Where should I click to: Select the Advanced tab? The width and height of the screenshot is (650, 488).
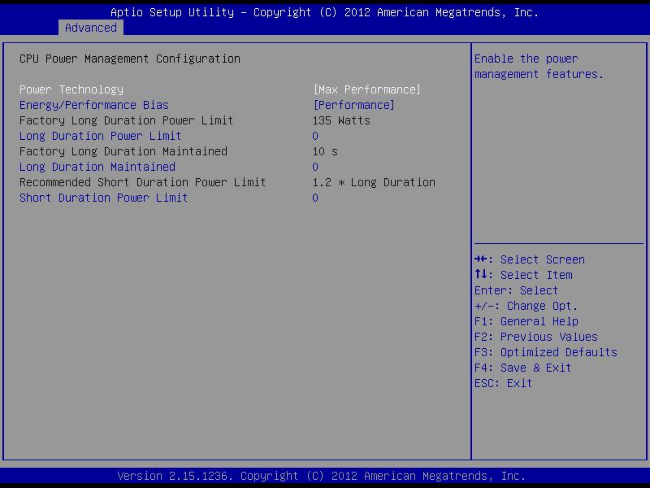(91, 28)
